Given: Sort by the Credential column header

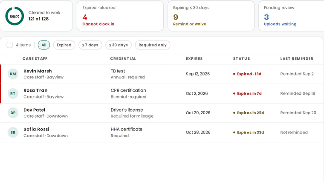Looking at the screenshot, I should (x=123, y=59).
